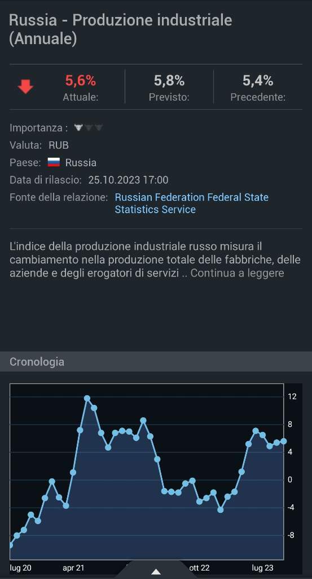Click the lug 23 axis label

262,568
